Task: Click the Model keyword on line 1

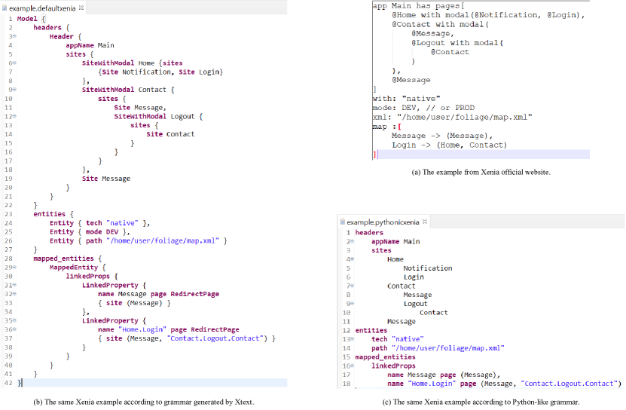Action: coord(27,19)
